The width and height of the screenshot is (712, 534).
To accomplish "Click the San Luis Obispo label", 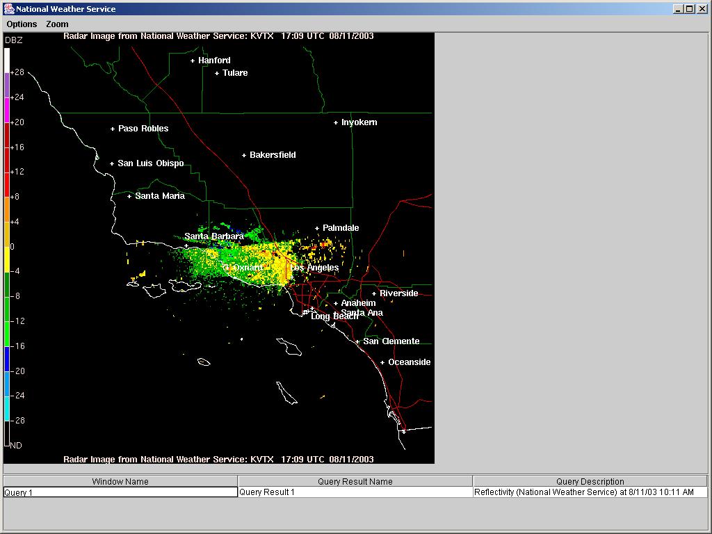I will (151, 163).
